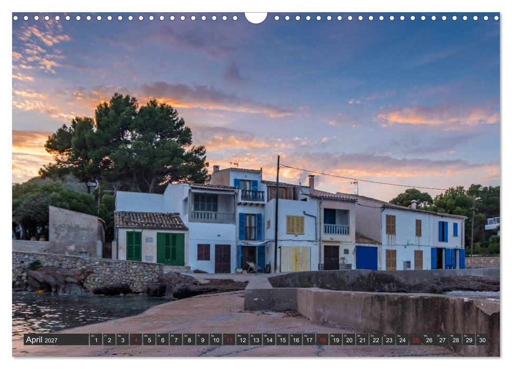Viewport: 512px width, 369px height.
Task: Select red Sunday day 25
Action: [x=416, y=339]
